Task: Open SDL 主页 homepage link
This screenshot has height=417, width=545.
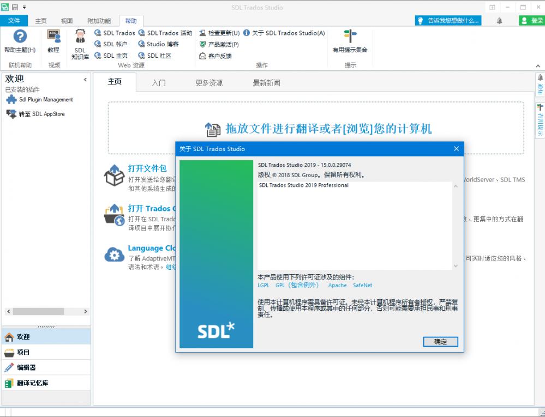Action: coord(111,56)
